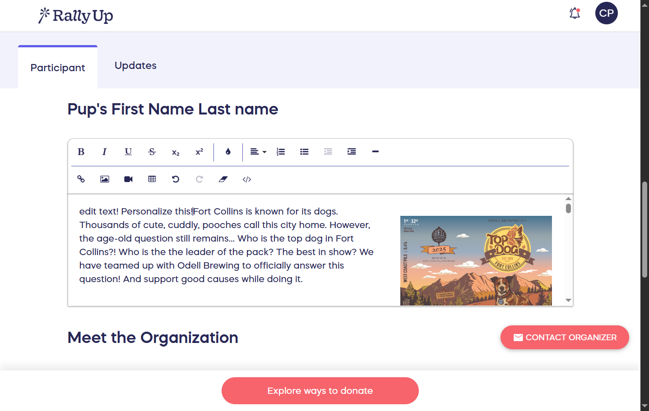This screenshot has height=411, width=649.
Task: Click the page vertical scrollbar thumb
Action: 645,230
